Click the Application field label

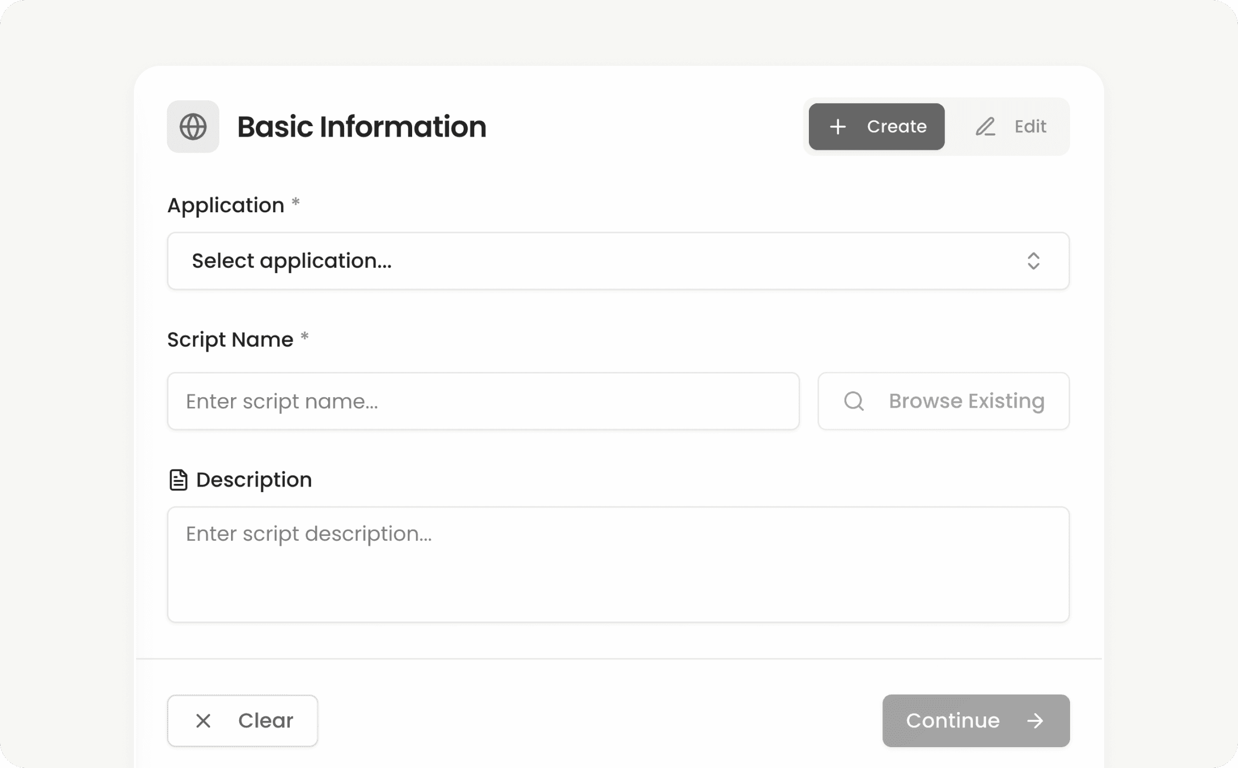[226, 205]
